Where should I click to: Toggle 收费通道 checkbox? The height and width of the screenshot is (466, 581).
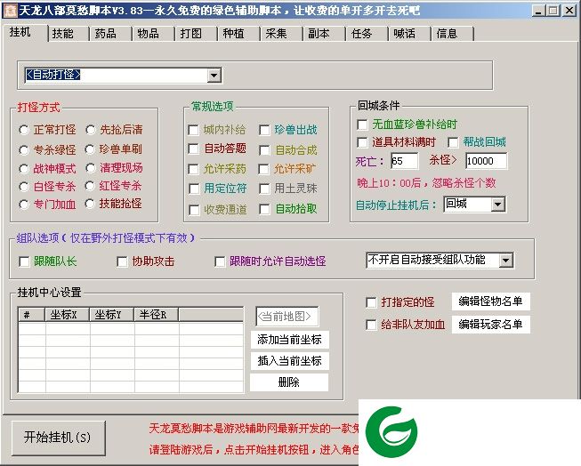coord(193,210)
